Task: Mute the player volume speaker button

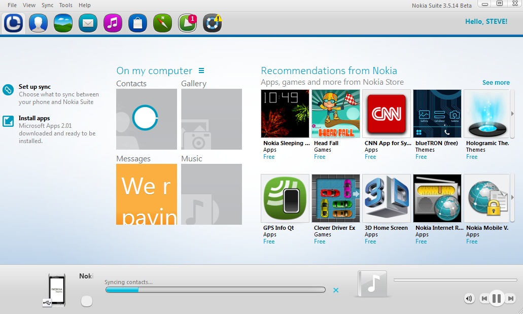Action: click(469, 298)
